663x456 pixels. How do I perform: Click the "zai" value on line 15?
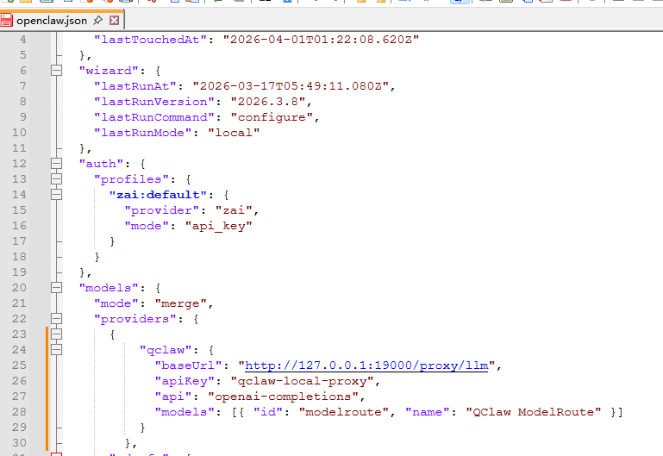coord(234,210)
